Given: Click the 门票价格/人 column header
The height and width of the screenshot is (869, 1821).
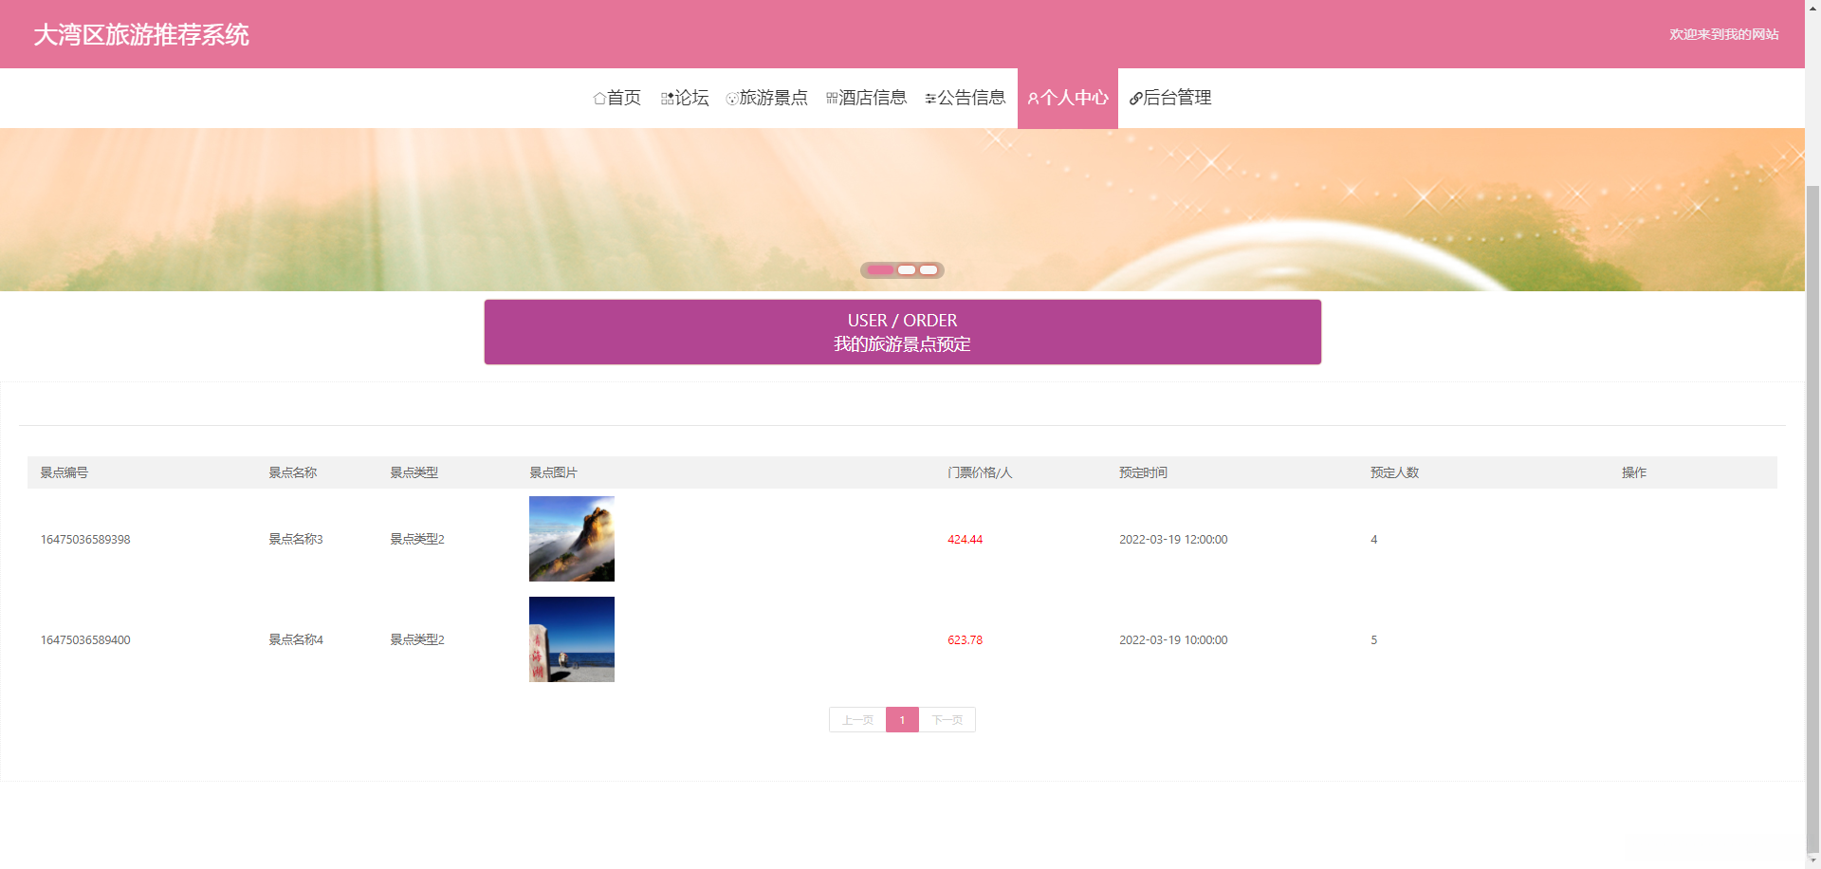Looking at the screenshot, I should (x=980, y=472).
